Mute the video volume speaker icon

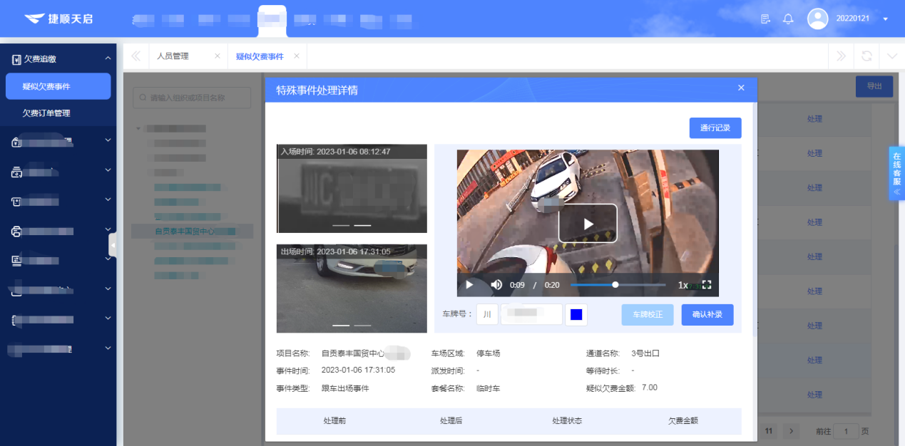click(496, 285)
